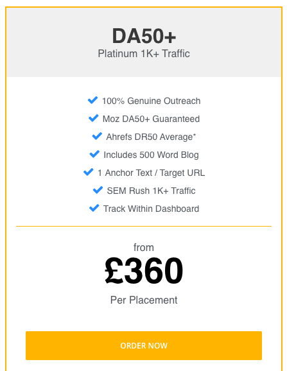Click the ORDER NOW button
This screenshot has width=287, height=371.
tap(144, 345)
